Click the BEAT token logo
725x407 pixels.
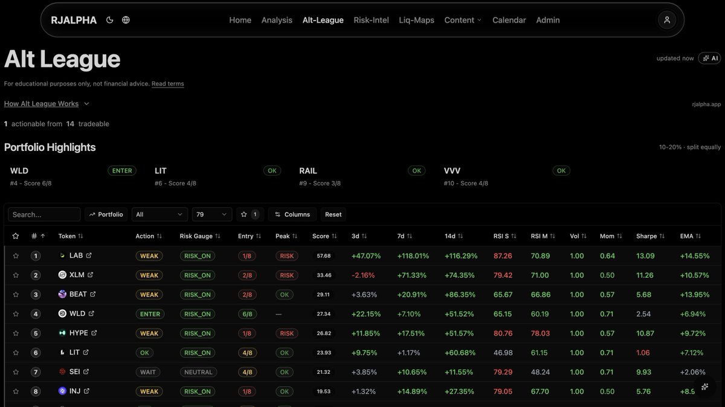point(62,294)
